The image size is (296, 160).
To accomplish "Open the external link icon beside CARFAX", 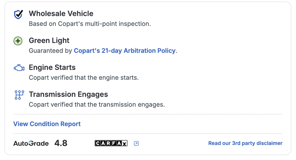I will (136, 143).
